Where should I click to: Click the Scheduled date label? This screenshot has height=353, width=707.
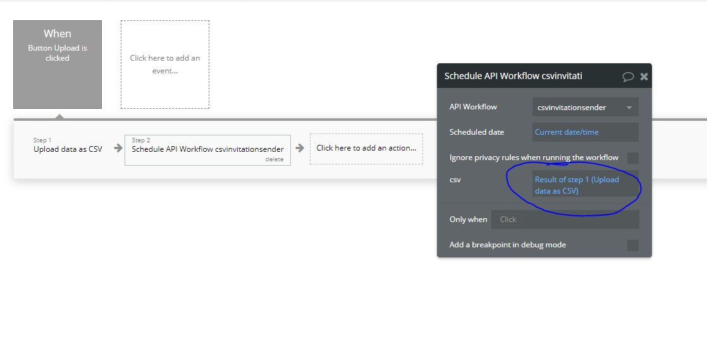click(477, 132)
